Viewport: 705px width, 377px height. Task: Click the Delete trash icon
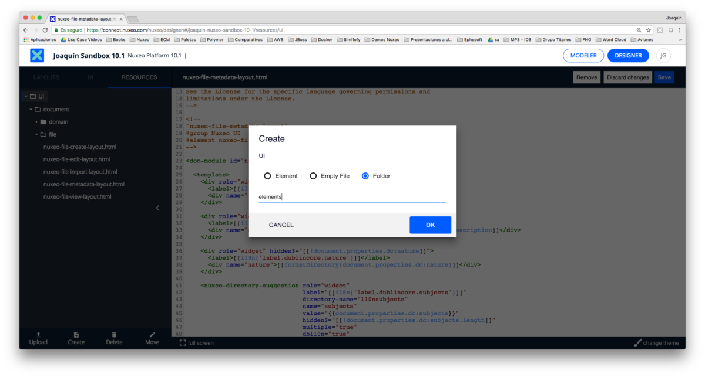(x=114, y=334)
